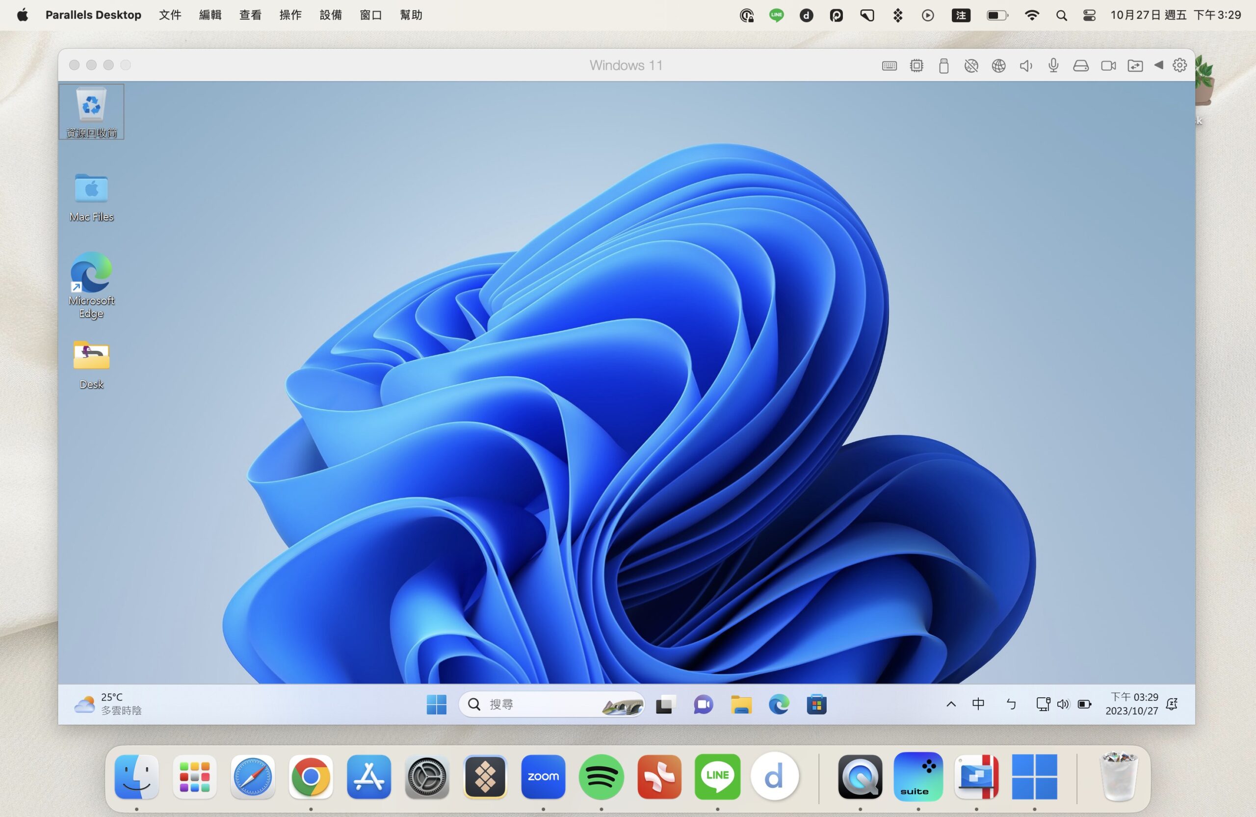Open the Apple menu
The height and width of the screenshot is (817, 1256).
coord(22,15)
